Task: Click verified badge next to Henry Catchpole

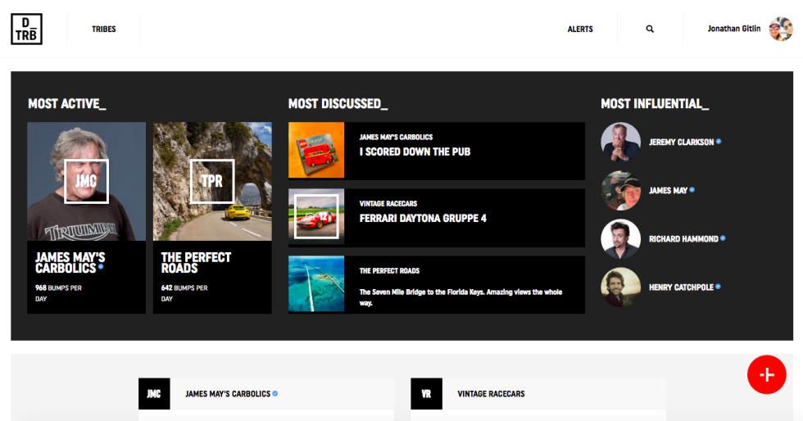Action: (x=718, y=287)
